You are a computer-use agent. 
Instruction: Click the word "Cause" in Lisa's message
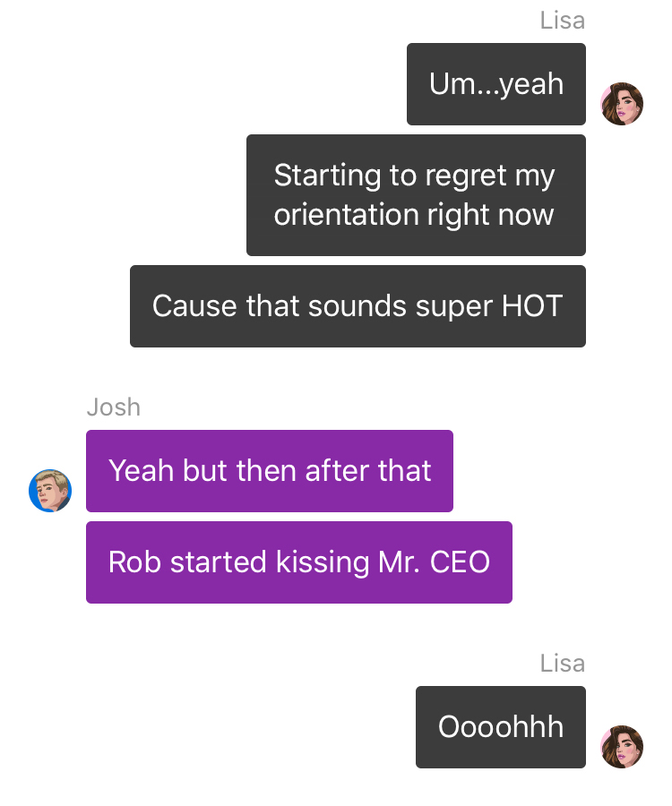pyautogui.click(x=194, y=306)
